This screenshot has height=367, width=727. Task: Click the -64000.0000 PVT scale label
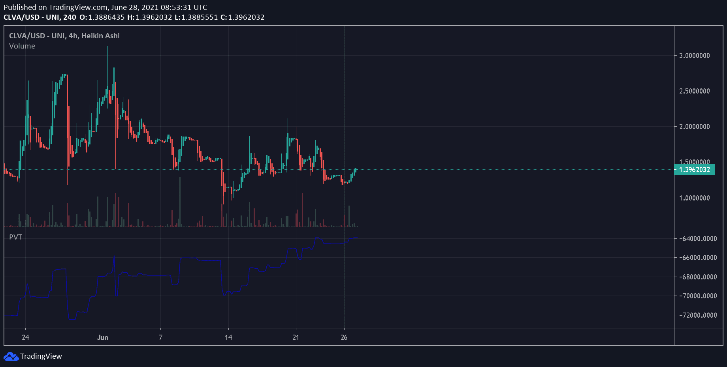697,239
